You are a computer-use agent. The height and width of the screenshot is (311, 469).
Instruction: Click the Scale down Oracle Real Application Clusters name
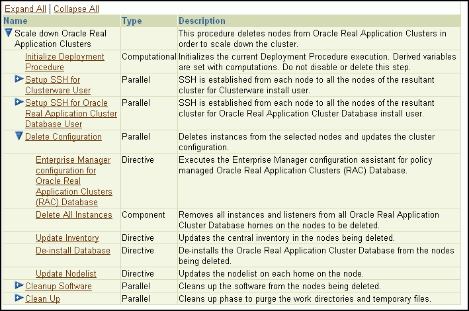pos(60,38)
